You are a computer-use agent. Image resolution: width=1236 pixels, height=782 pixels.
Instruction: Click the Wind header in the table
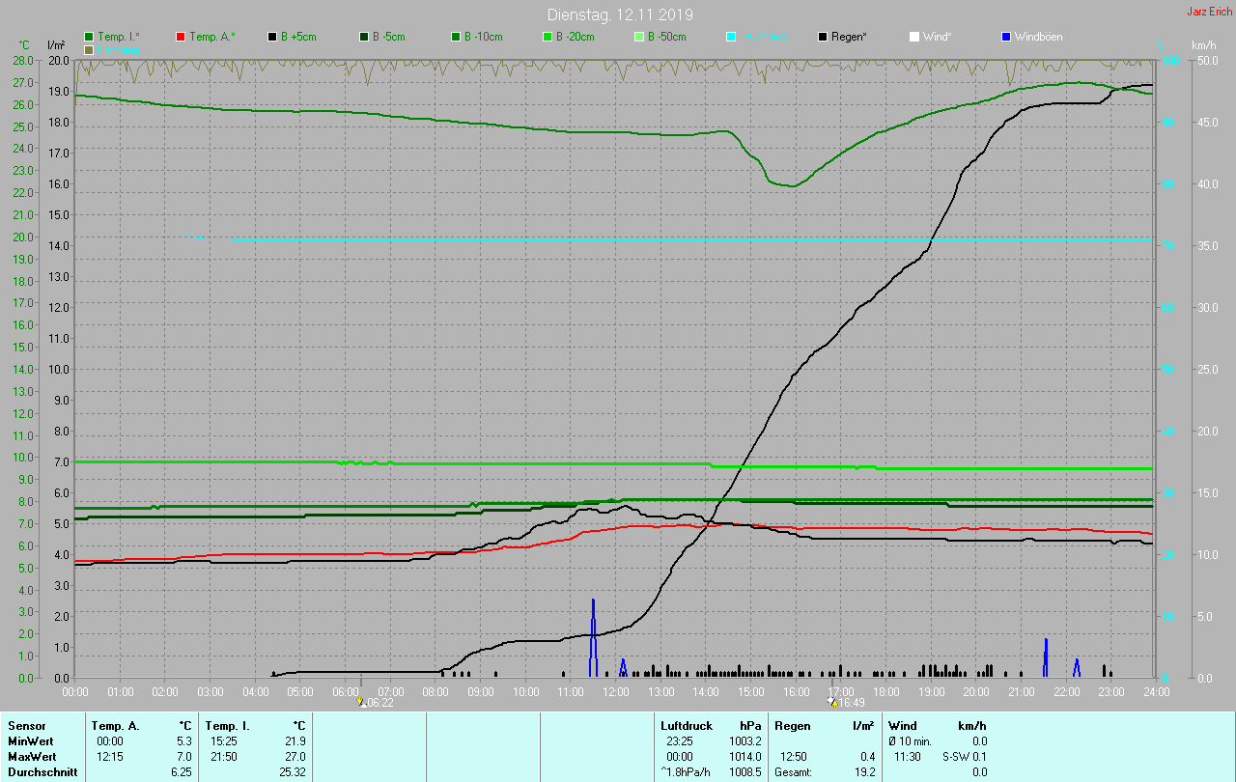(903, 725)
